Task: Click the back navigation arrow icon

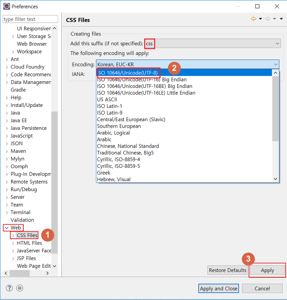Action: tap(254, 19)
